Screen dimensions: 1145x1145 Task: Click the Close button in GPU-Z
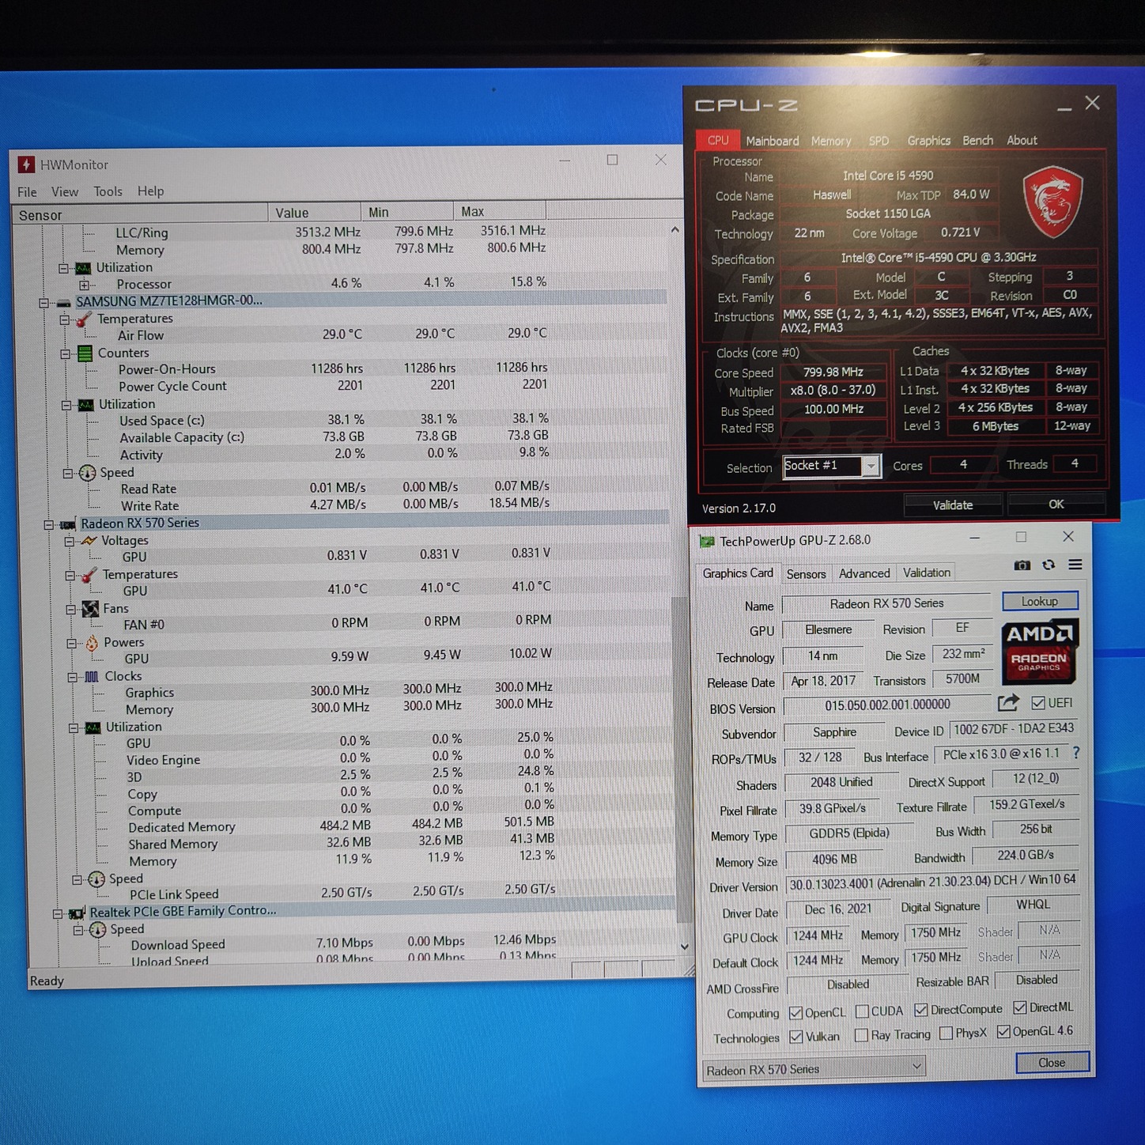(x=1052, y=1062)
